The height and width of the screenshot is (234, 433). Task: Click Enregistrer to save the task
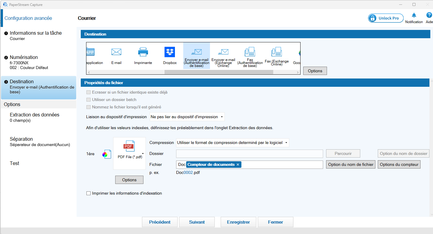click(x=238, y=222)
